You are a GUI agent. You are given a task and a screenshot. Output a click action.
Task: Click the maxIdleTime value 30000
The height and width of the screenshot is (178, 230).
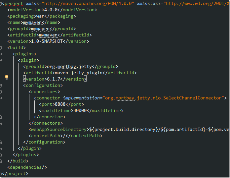pyautogui.click(x=80, y=111)
